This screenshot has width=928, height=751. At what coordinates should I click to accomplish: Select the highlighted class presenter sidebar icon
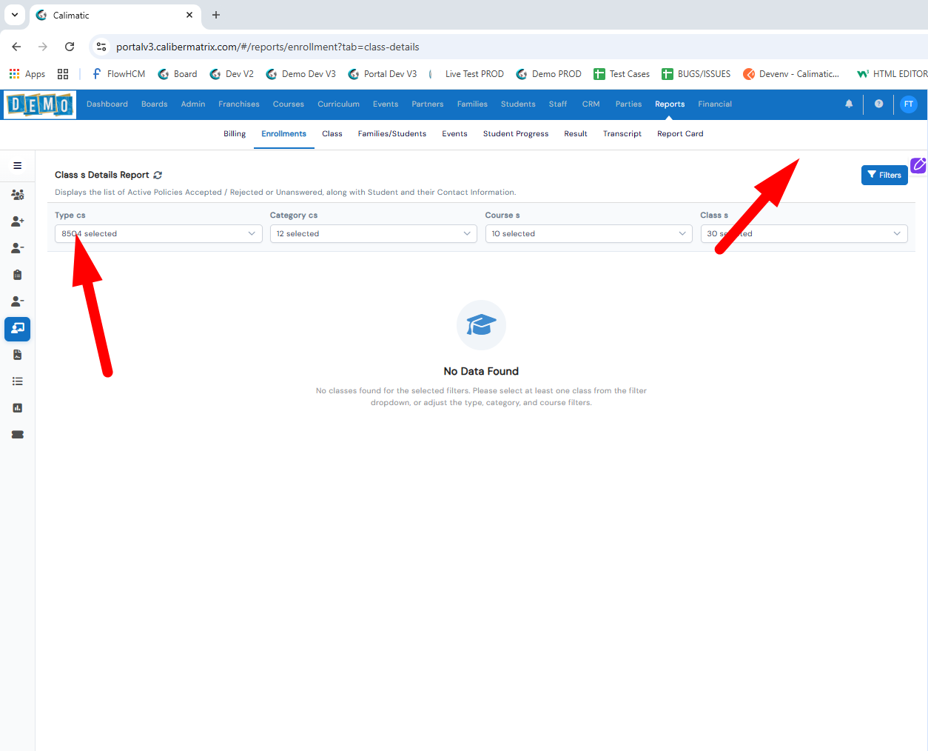coord(17,329)
